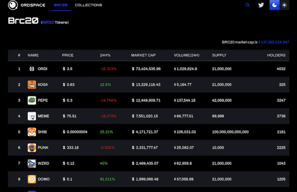Sort by the VOLUME(24H) column header
Viewport: 297px width, 192px height.
tap(187, 55)
